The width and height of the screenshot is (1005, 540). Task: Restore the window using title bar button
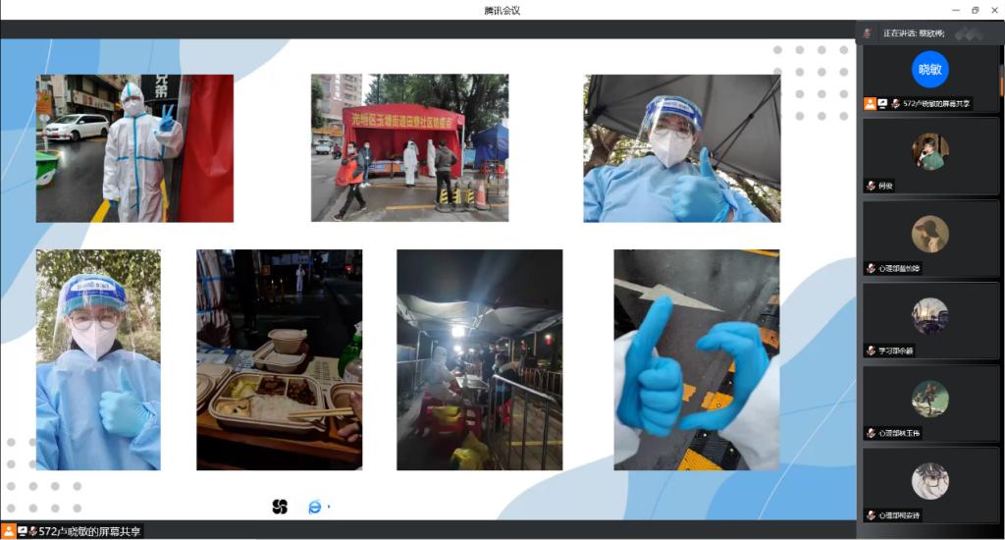(975, 10)
